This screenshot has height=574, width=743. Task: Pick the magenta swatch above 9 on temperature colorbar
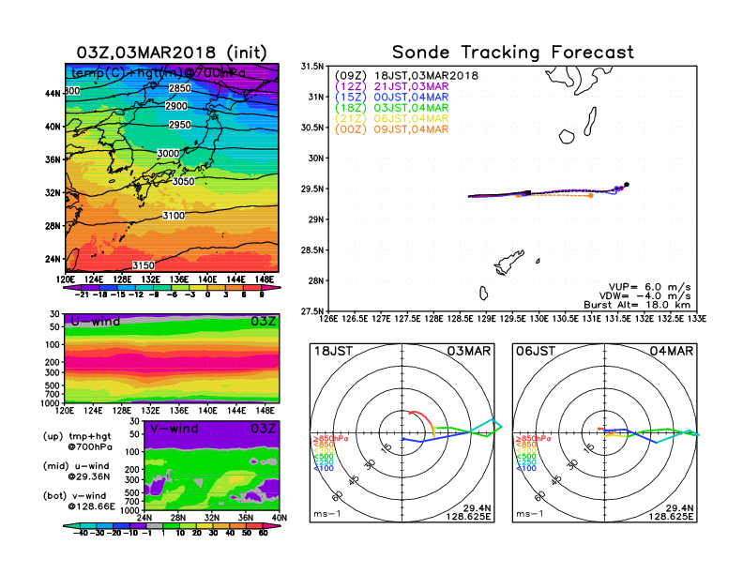(270, 288)
